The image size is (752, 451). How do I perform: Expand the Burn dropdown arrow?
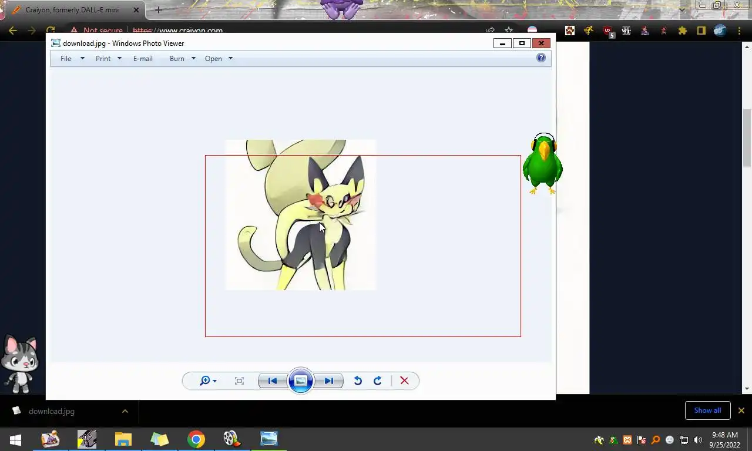tap(193, 59)
